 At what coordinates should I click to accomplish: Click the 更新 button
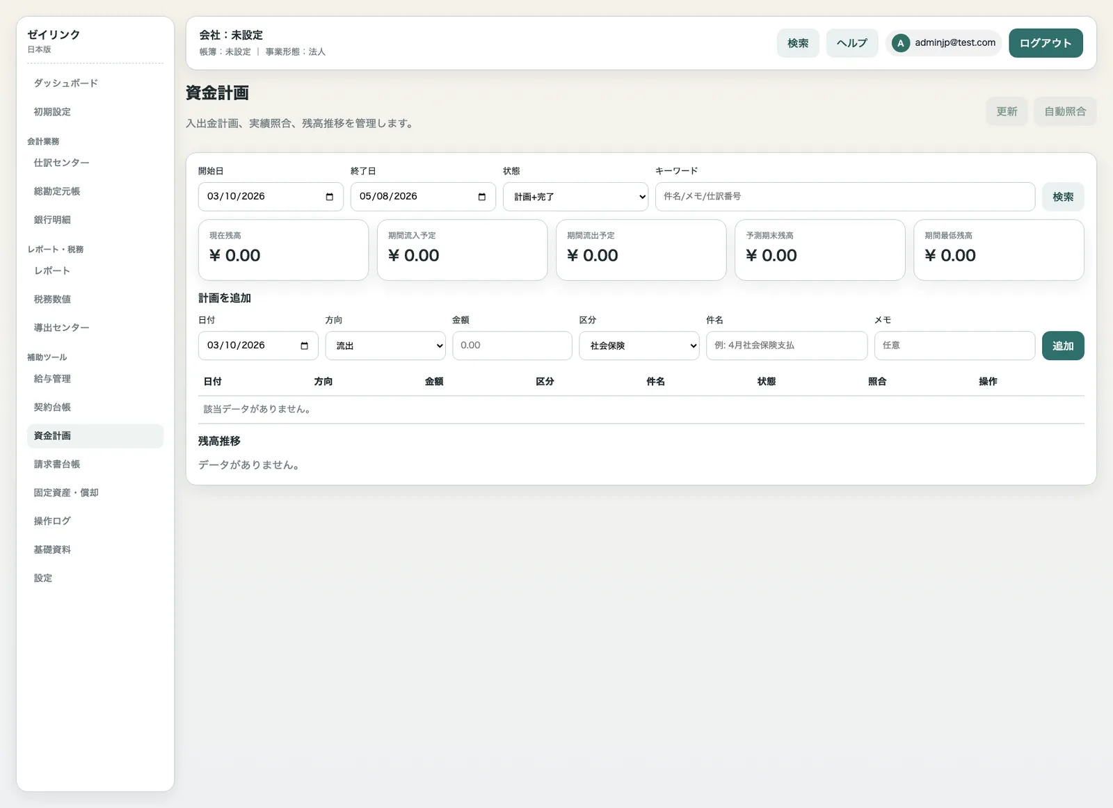click(x=1007, y=111)
